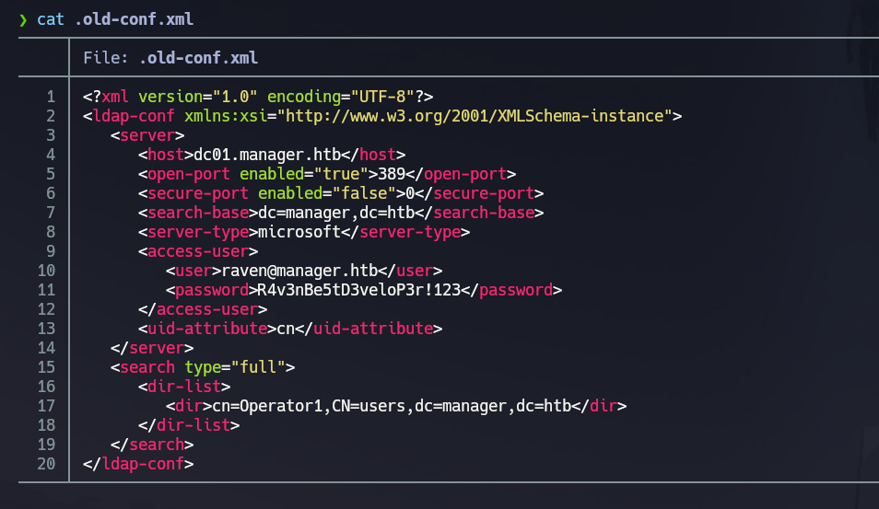Image resolution: width=879 pixels, height=509 pixels.
Task: Click '.old-conf.xml' argument in the command line
Action: click(134, 19)
